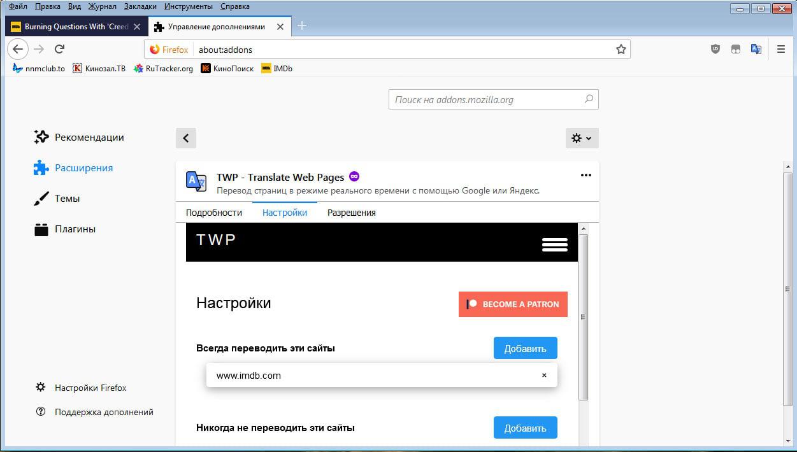Click the Firefox identity icon in address bar
Screen dimensions: 797x452
point(169,49)
